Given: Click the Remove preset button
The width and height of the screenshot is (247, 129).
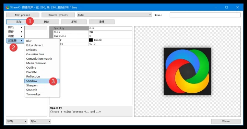Looking at the screenshot, I should pyautogui.click(x=58, y=15).
